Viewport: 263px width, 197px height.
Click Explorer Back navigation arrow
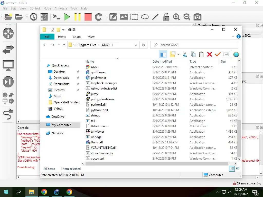[45, 45]
